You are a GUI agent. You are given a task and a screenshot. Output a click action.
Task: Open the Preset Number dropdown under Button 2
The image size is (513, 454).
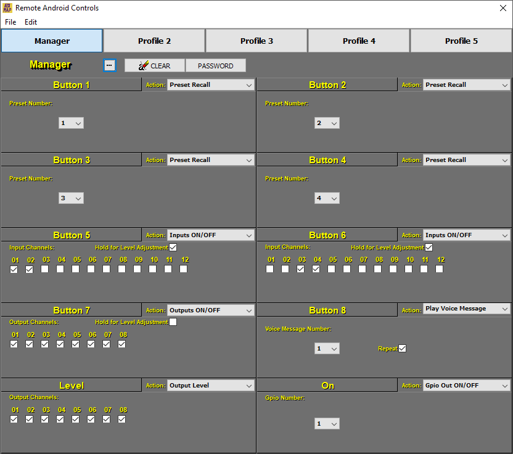(327, 123)
